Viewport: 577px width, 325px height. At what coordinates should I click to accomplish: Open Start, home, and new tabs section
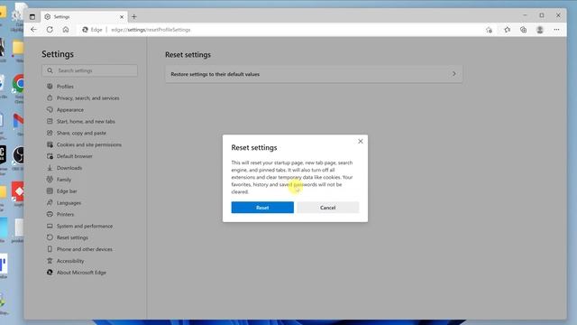86,121
